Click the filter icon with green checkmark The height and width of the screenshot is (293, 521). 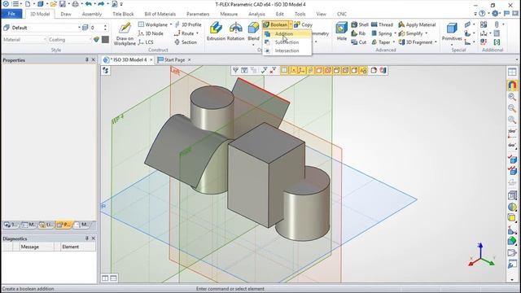coord(264,70)
